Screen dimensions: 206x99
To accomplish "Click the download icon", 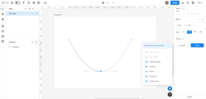I will [x=183, y=3].
